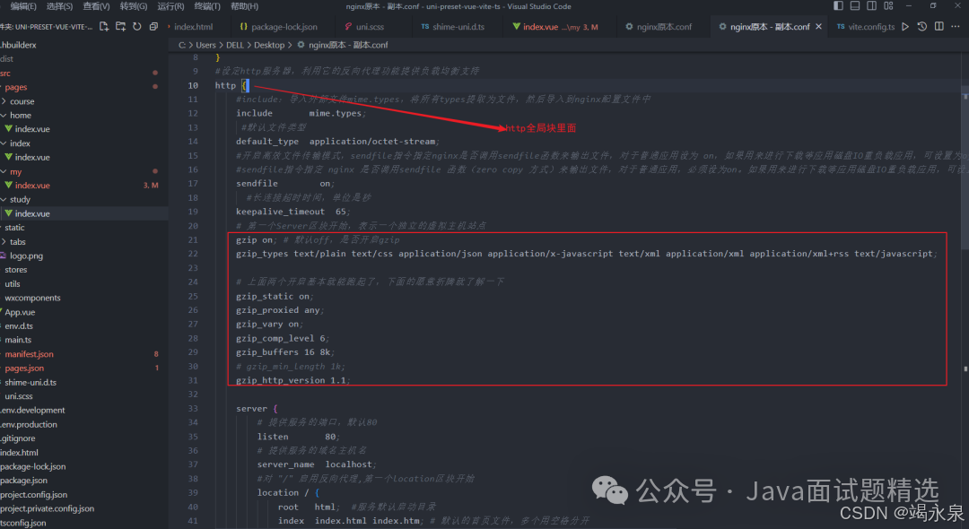Split the editor to the right
The image size is (969, 529).
(x=938, y=27)
